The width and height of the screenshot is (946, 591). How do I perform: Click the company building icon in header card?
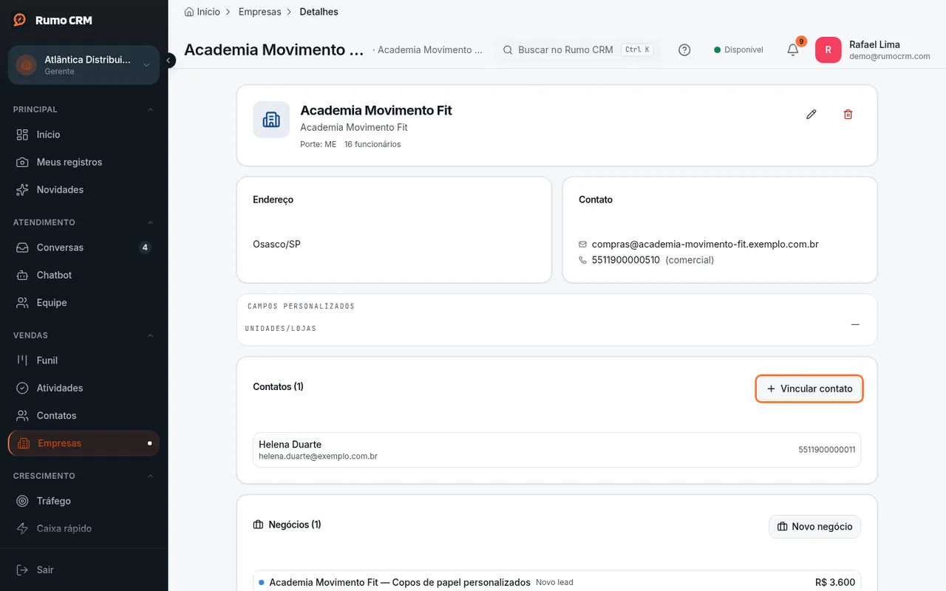271,120
